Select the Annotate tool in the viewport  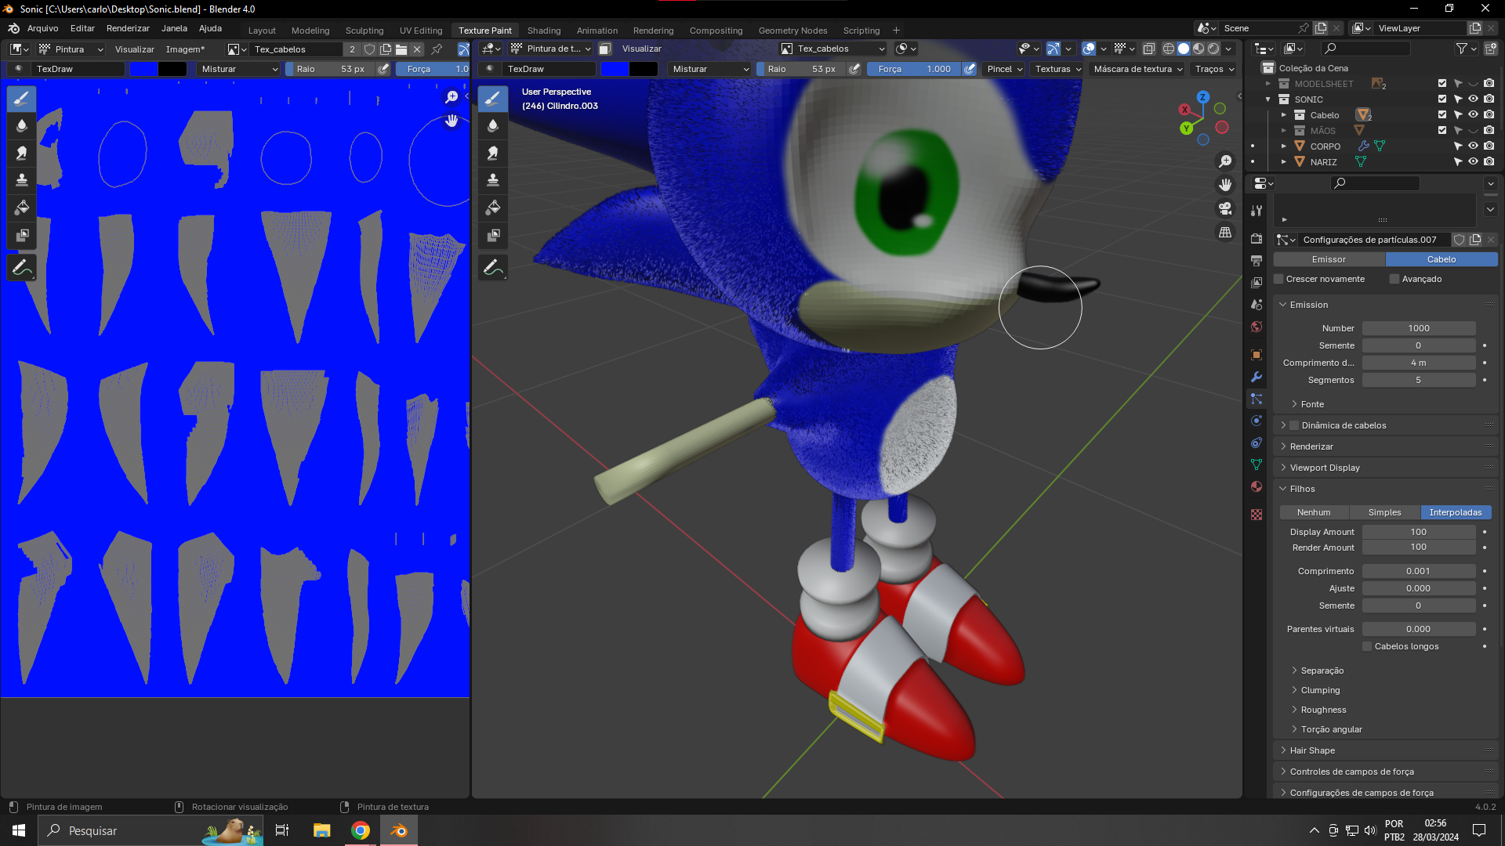pos(493,268)
